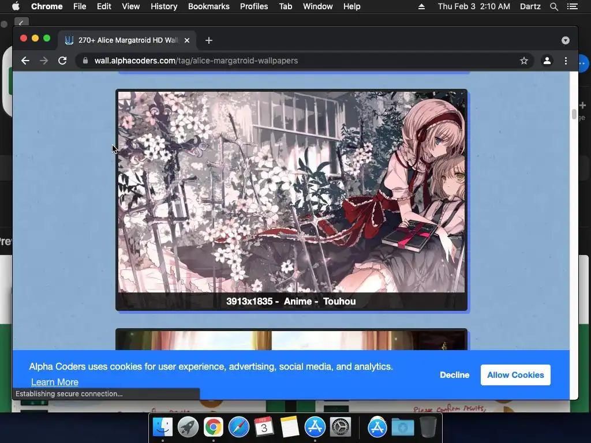Image resolution: width=591 pixels, height=443 pixels.
Task: Open Notes from the Dock
Action: (x=290, y=427)
